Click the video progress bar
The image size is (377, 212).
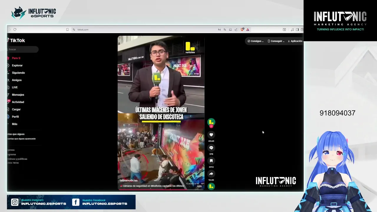point(161,190)
